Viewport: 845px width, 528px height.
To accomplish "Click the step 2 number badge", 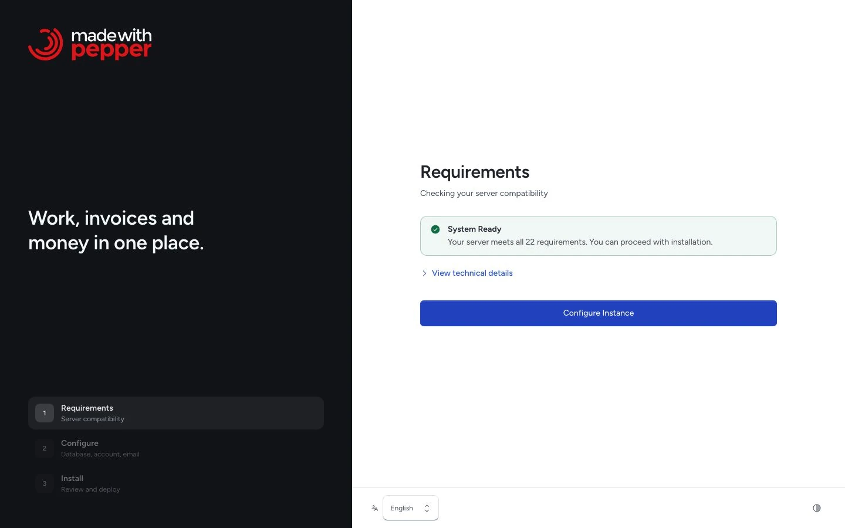I will point(45,448).
